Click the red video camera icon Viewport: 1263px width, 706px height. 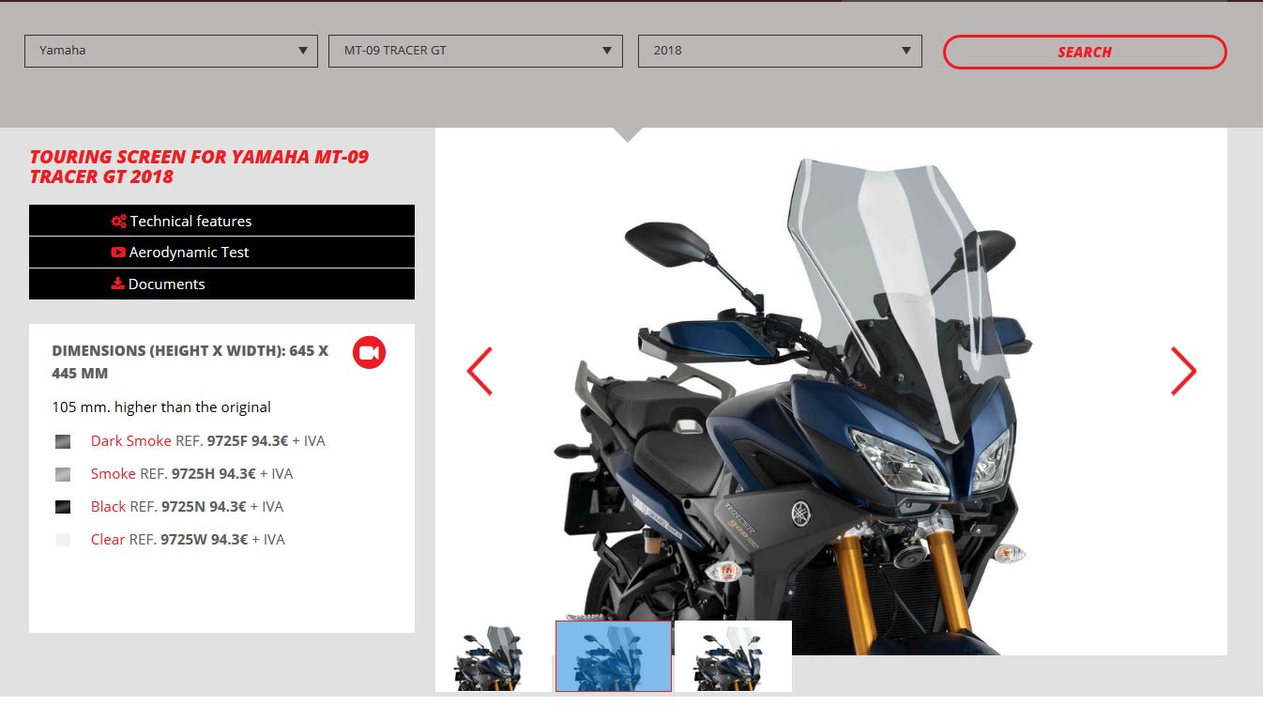click(369, 352)
